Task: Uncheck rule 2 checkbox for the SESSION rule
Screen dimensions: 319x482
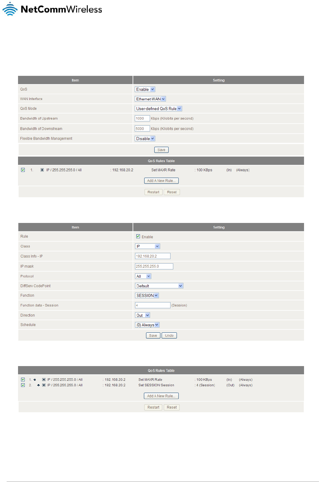Action: coord(23,385)
